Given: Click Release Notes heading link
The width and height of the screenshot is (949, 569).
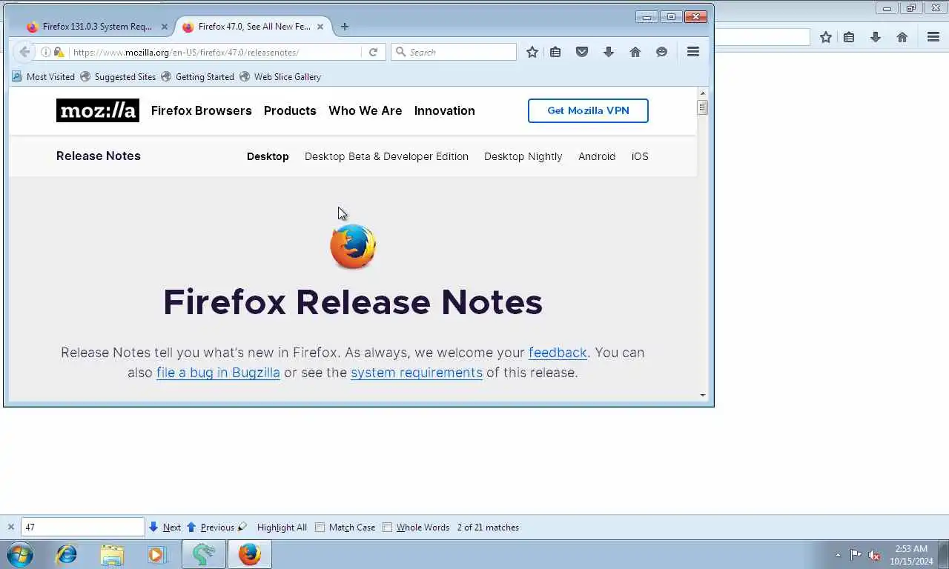Looking at the screenshot, I should (x=99, y=156).
